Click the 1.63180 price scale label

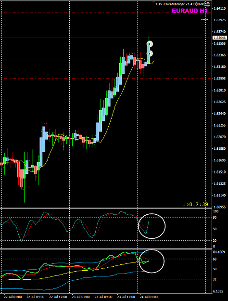coord(220,67)
